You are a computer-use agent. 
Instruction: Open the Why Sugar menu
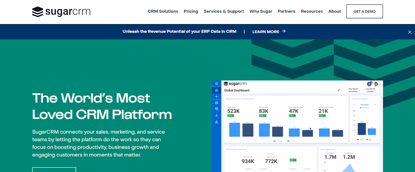261,11
